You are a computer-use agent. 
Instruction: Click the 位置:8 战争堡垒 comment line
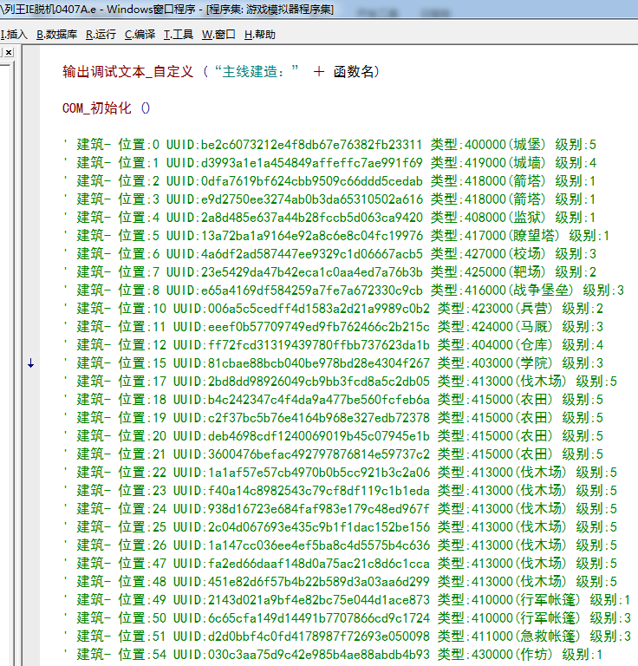[343, 291]
